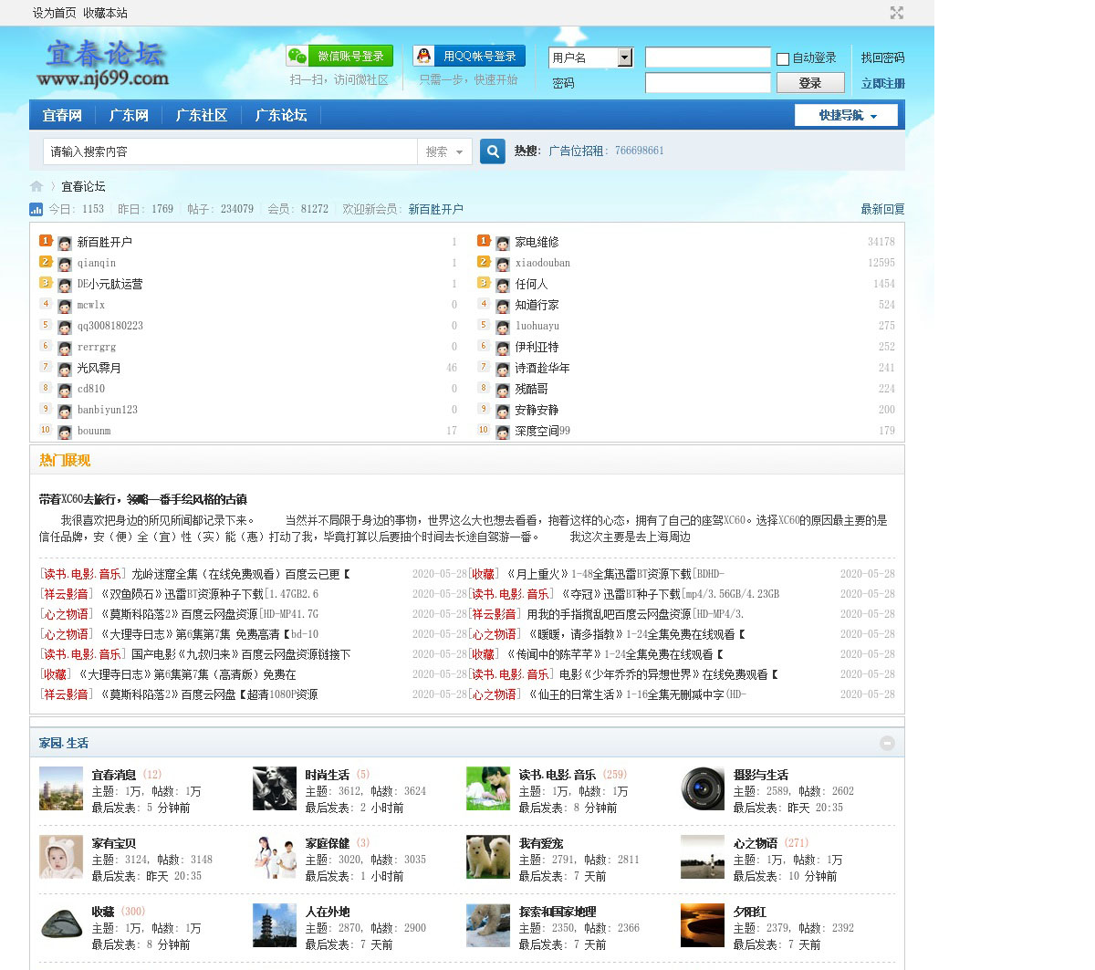Open the 搜索 type dropdown
The height and width of the screenshot is (970, 1095).
[x=444, y=151]
